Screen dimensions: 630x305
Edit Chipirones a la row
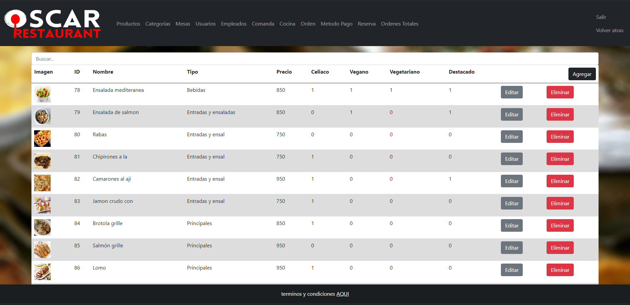[x=511, y=159]
